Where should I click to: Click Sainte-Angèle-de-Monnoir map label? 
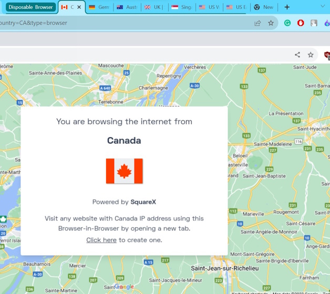[269, 232]
